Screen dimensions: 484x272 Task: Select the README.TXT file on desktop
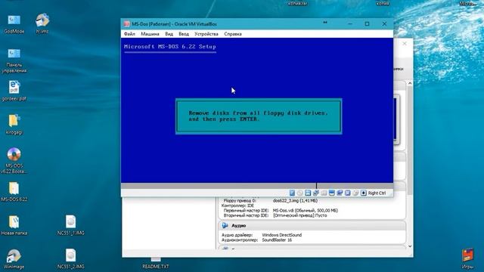click(x=156, y=263)
